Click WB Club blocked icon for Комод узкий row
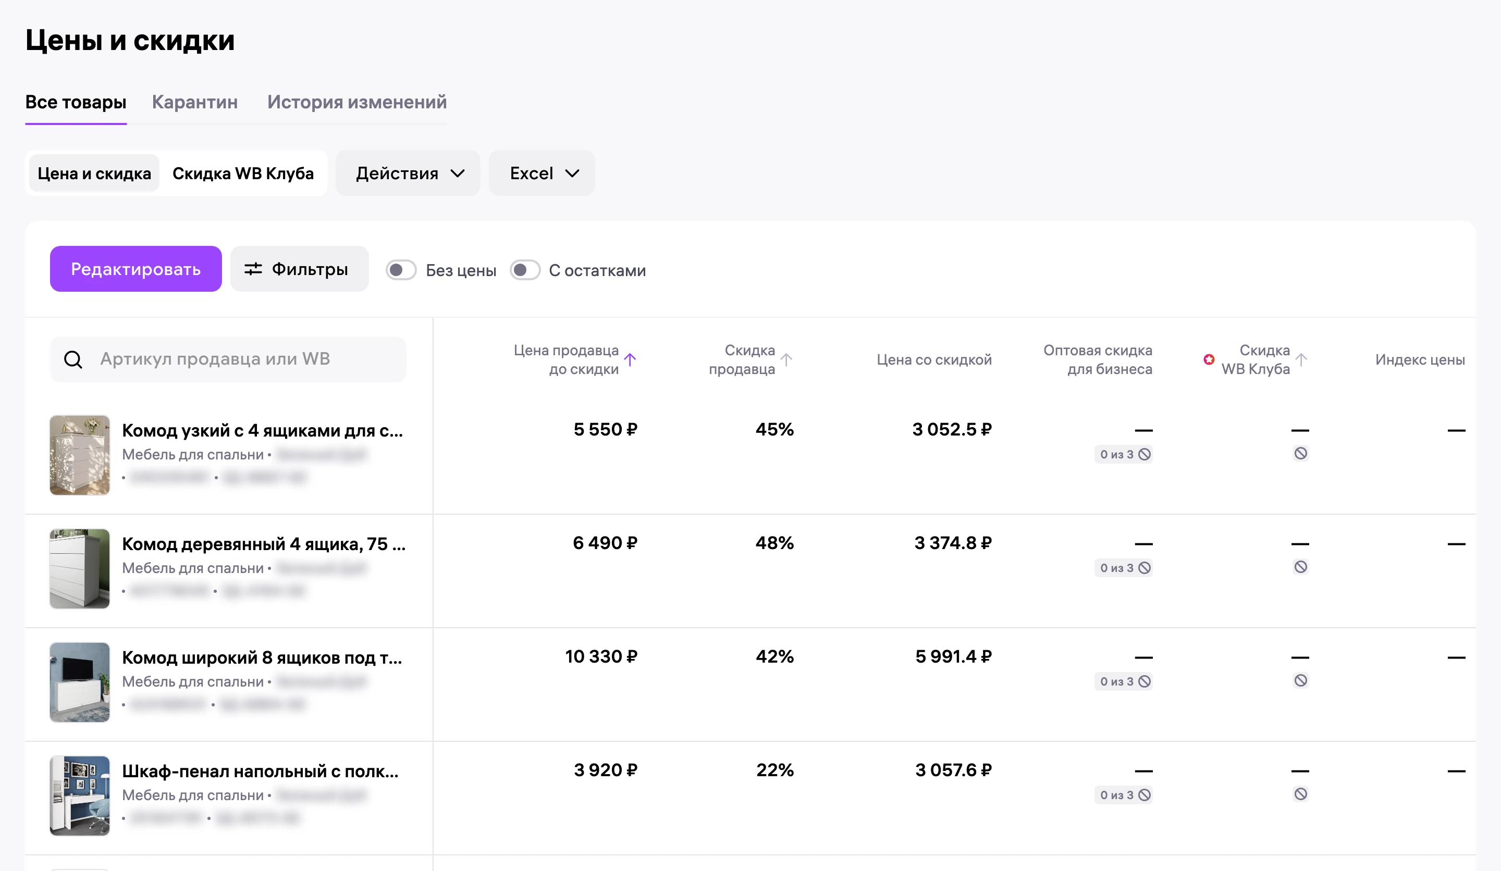 1301,454
